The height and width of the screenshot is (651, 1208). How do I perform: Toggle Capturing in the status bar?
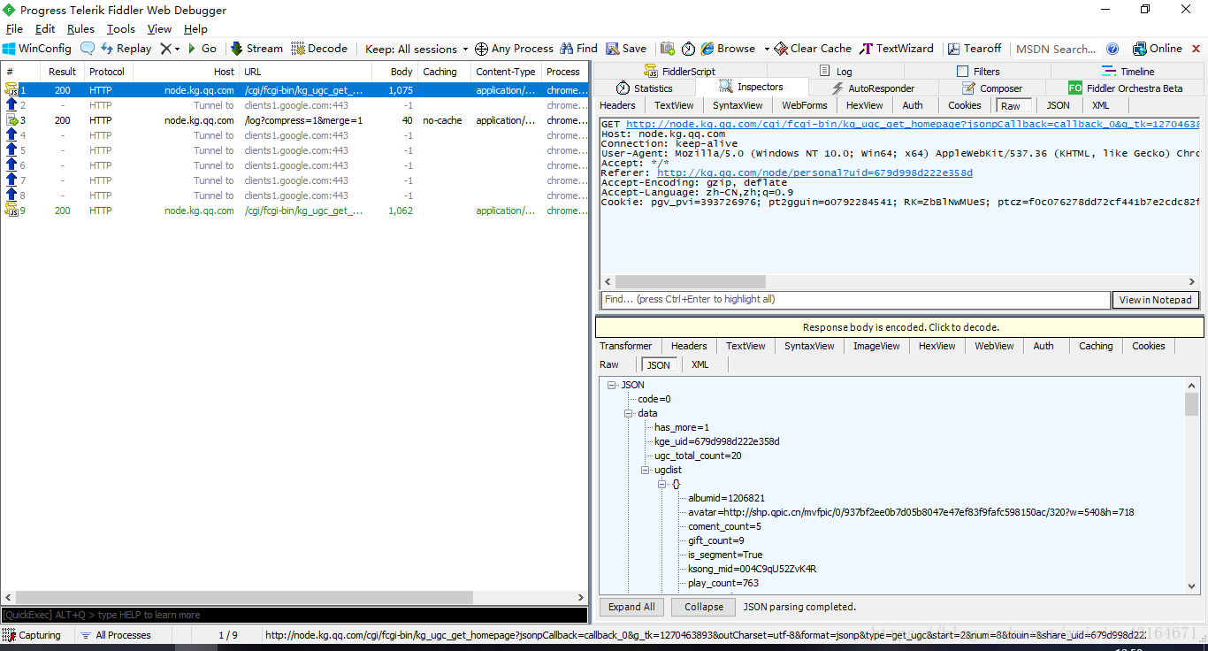click(x=33, y=635)
